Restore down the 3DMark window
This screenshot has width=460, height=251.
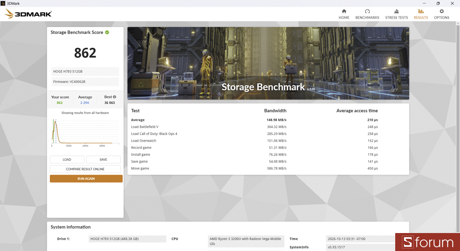[438, 3]
